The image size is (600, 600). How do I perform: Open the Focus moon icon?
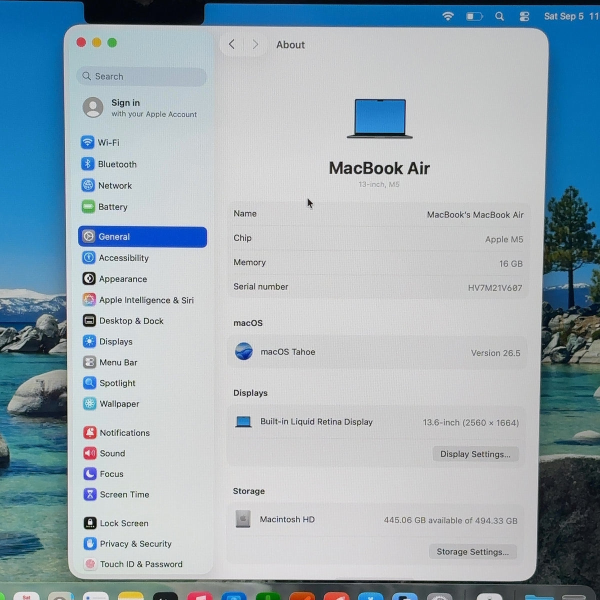[90, 473]
